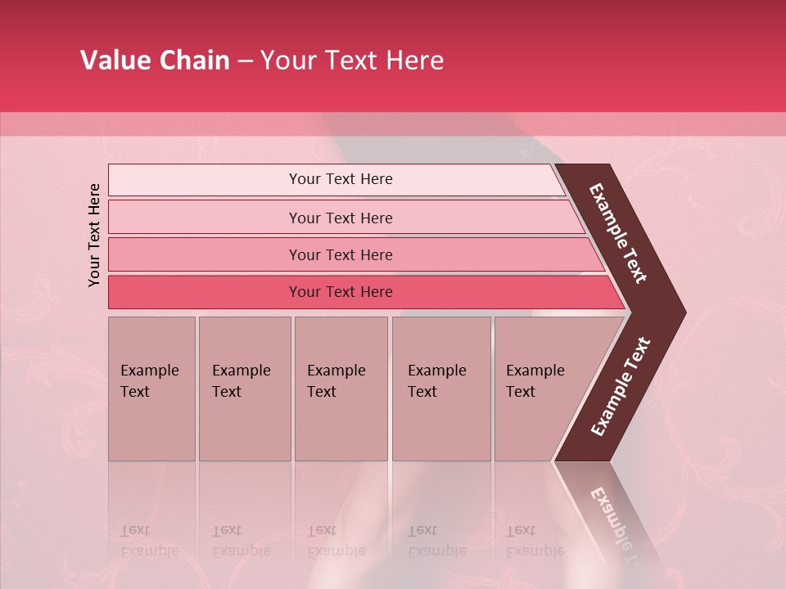The width and height of the screenshot is (786, 589).
Task: Select the leftmost "Example Text" box
Action: [x=151, y=389]
